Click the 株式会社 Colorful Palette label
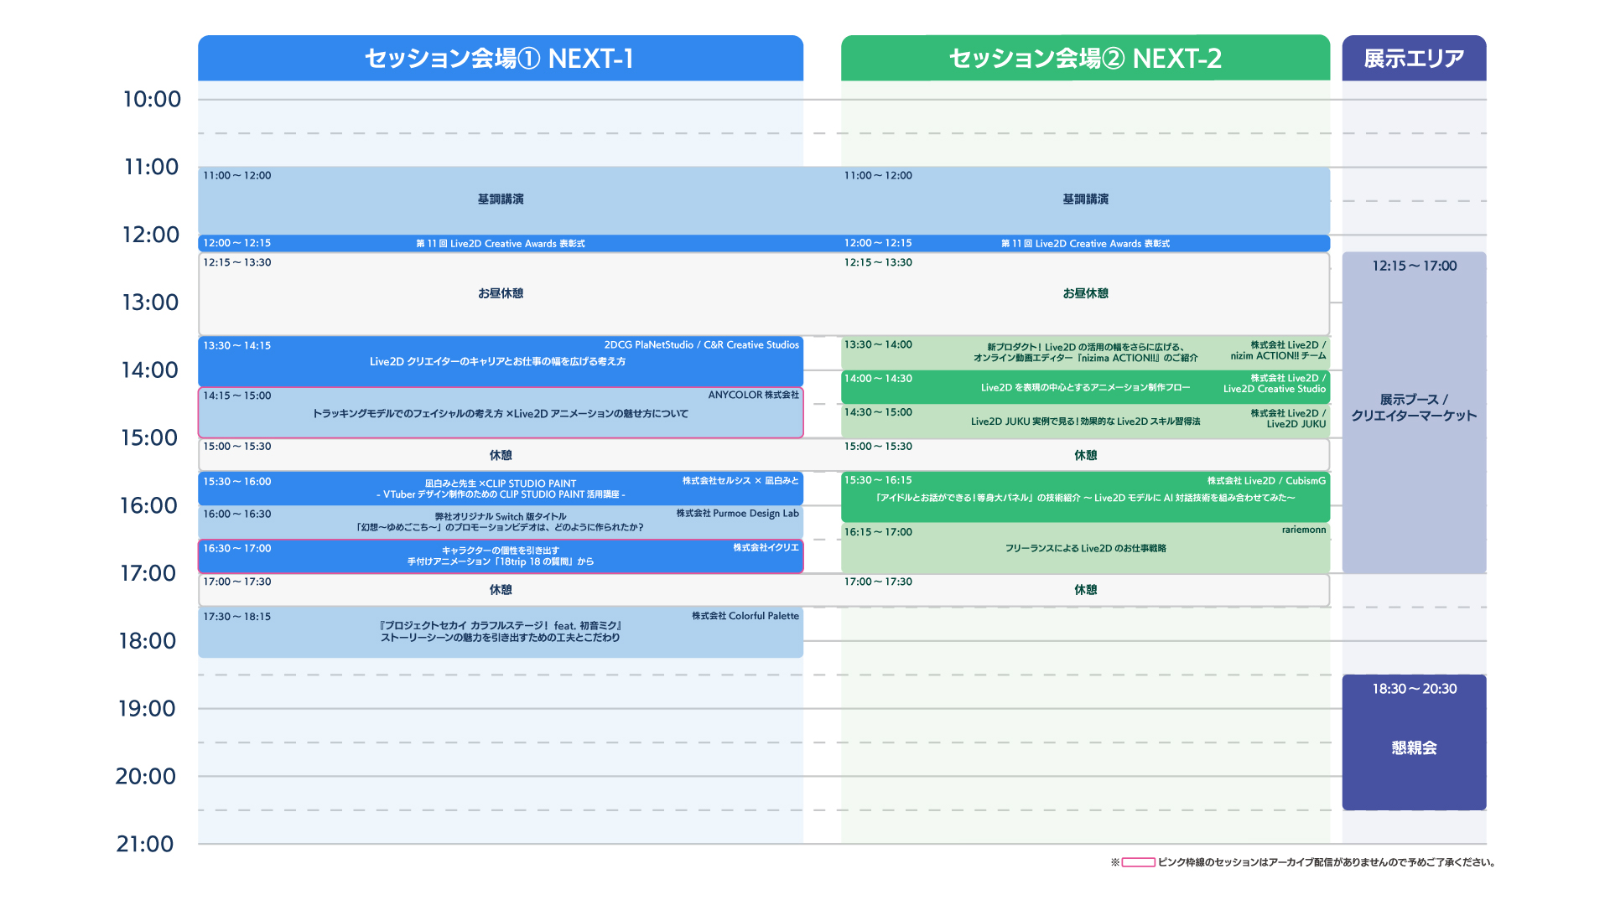 tap(745, 616)
